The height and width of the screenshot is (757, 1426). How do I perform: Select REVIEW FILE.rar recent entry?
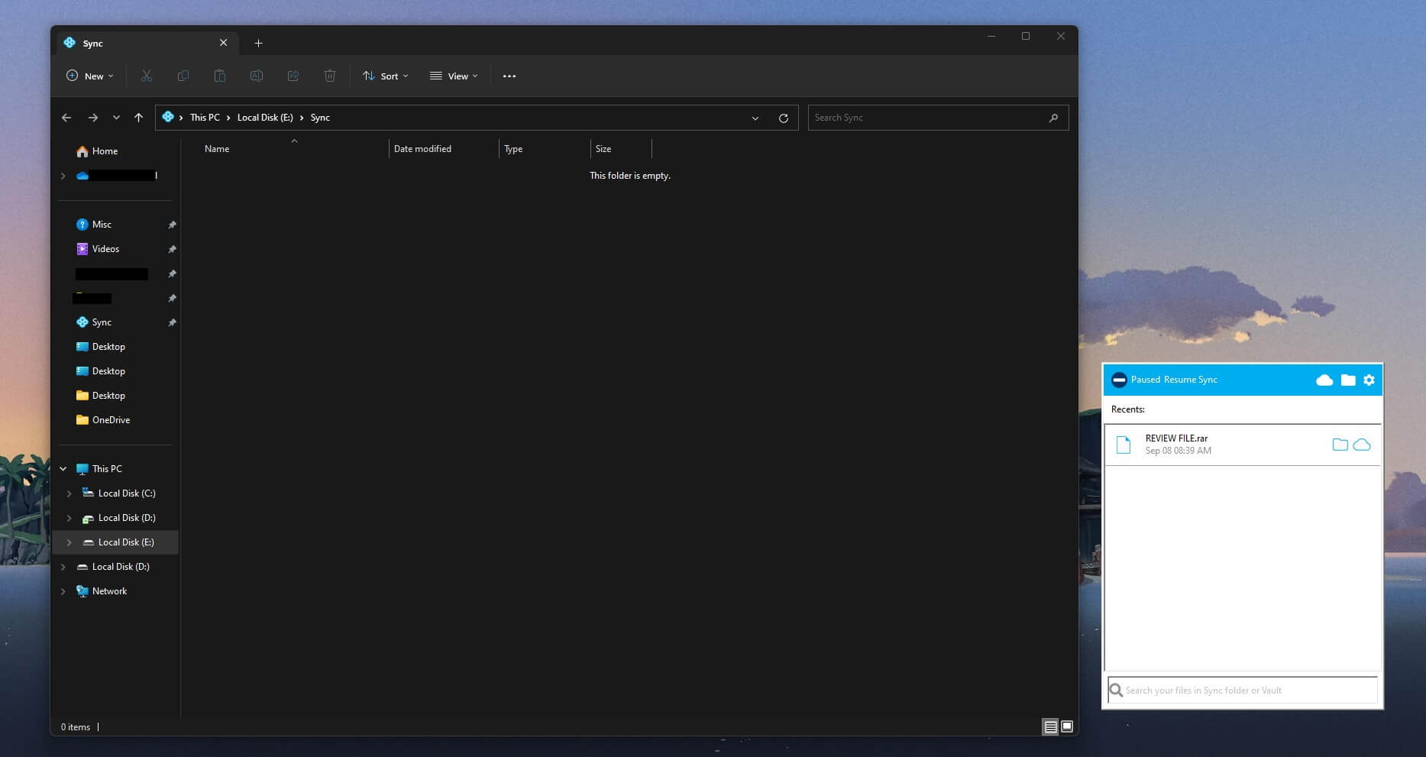[x=1243, y=445]
